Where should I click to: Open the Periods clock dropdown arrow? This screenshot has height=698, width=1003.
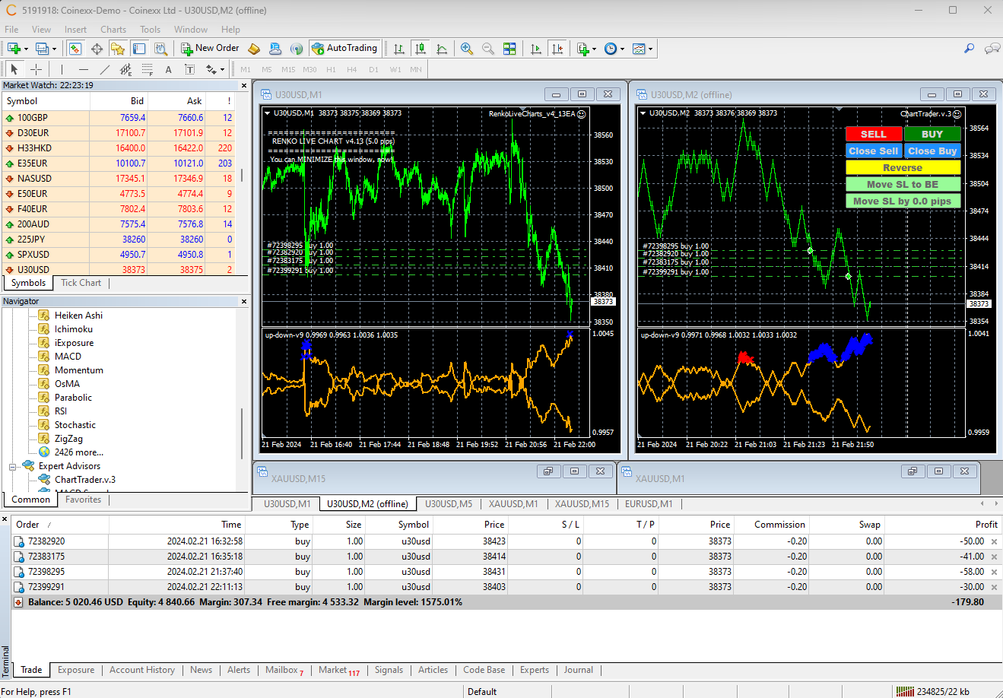[622, 49]
